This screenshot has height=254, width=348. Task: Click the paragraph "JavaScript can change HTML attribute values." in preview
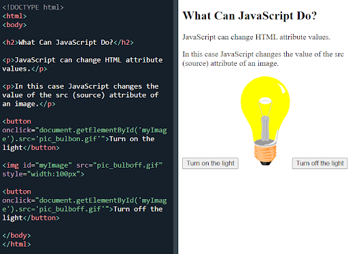(256, 37)
